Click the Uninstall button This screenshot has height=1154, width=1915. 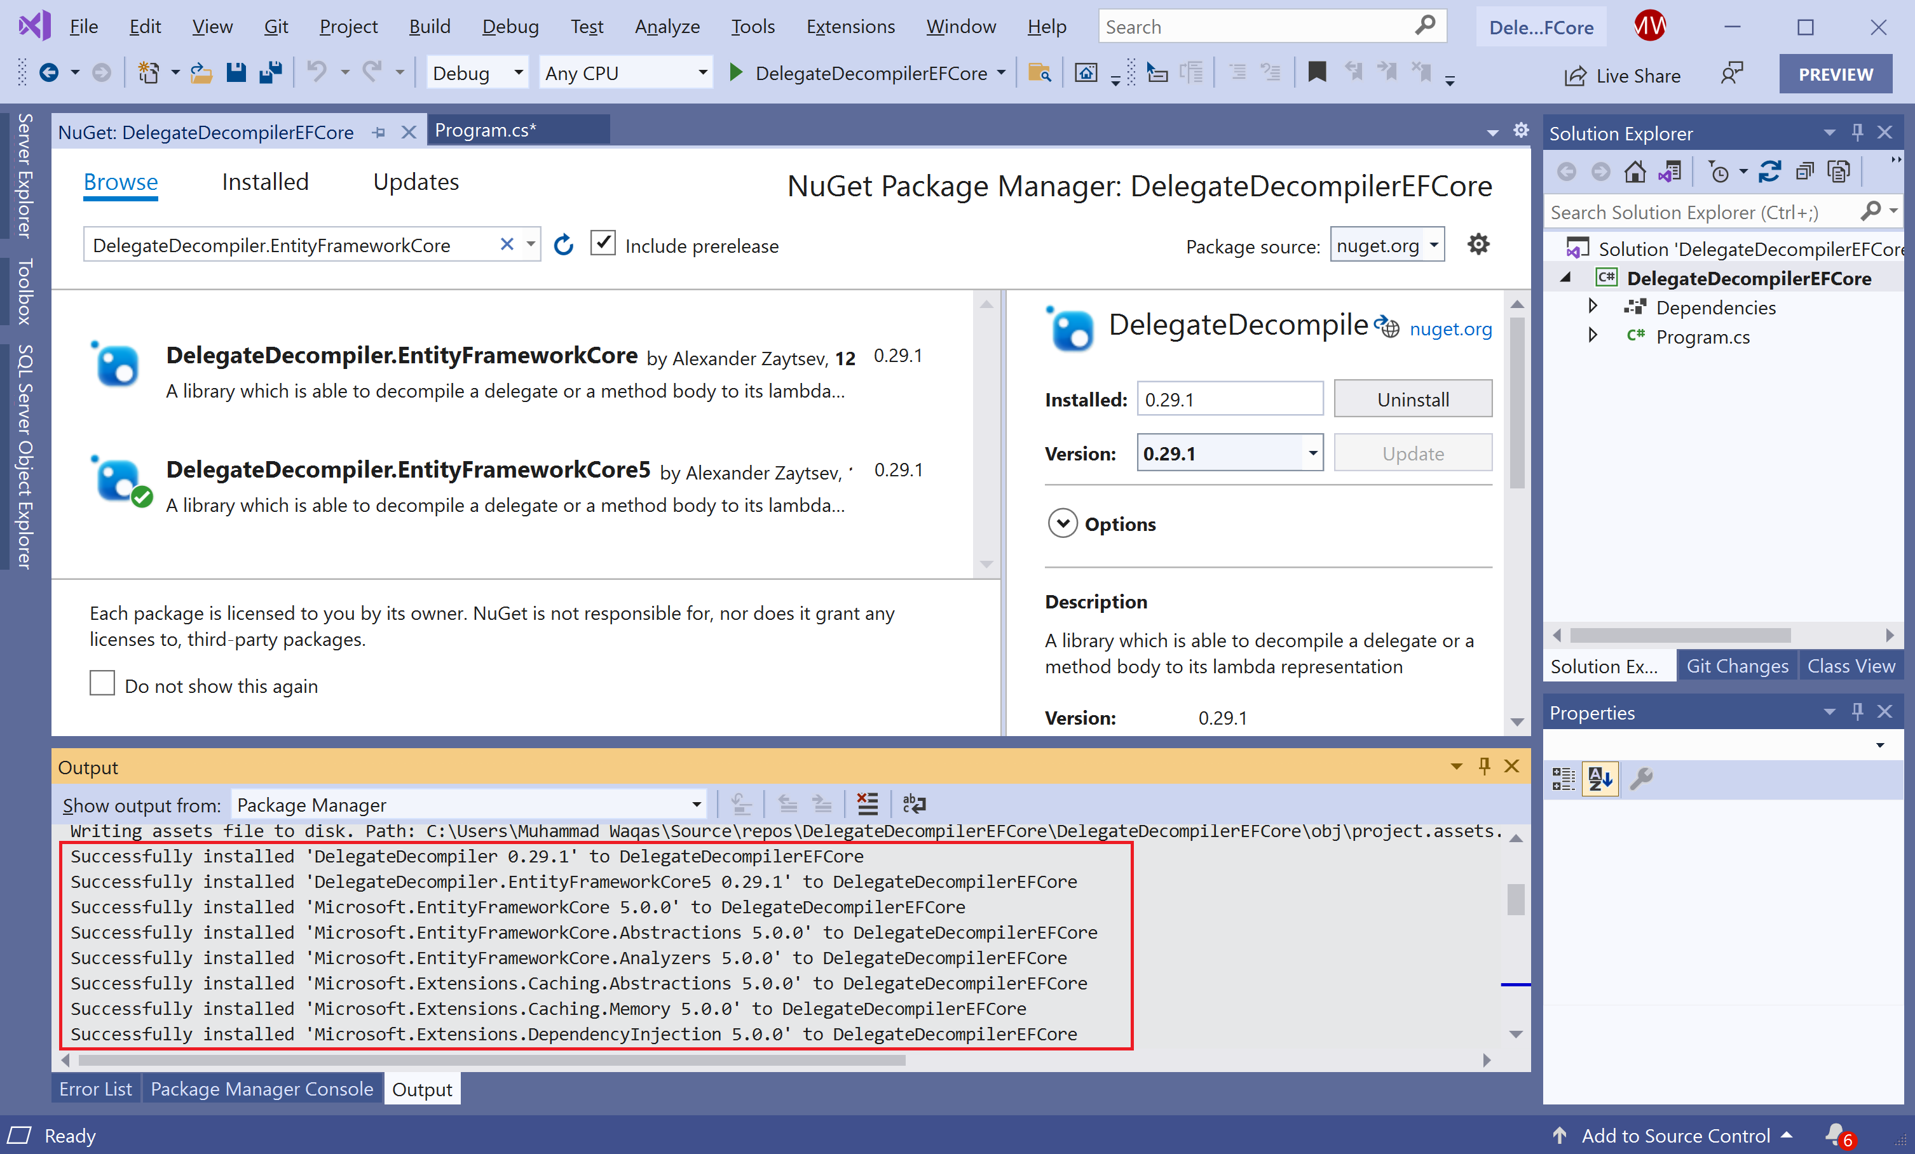1412,399
